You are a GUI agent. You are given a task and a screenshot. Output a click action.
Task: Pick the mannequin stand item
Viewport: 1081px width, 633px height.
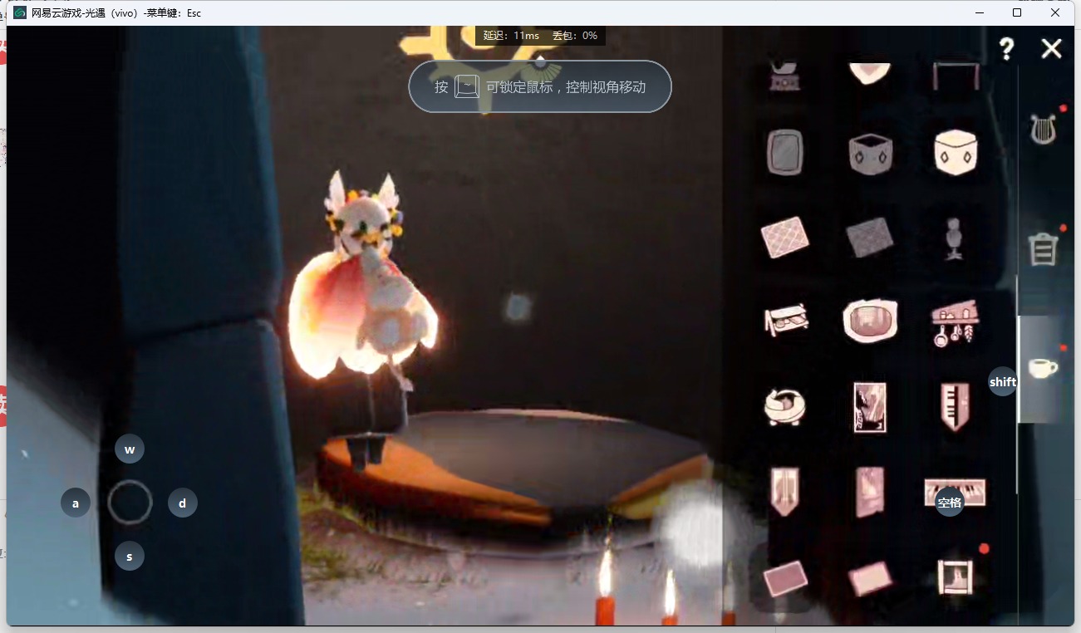pos(954,239)
